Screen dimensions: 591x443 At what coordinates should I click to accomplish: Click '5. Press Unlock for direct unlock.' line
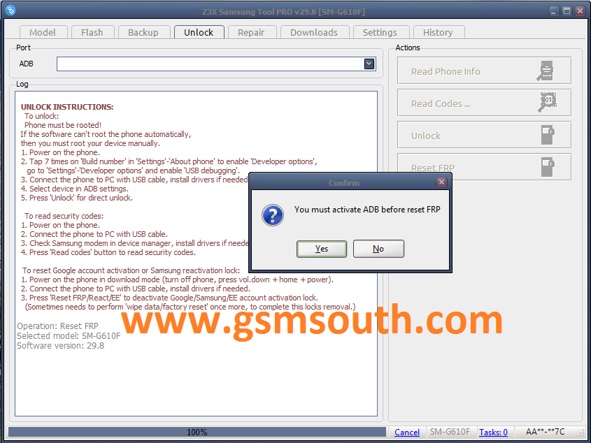coord(77,198)
